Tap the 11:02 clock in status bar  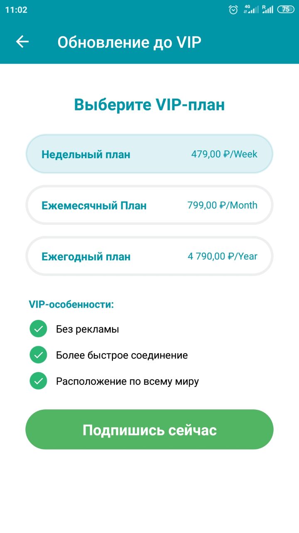coord(16,10)
